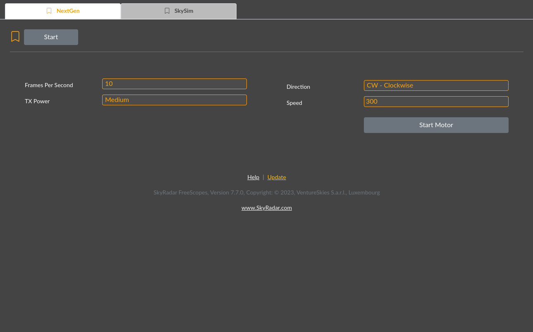
Task: Click the Speed field showing 300
Action: pos(436,102)
